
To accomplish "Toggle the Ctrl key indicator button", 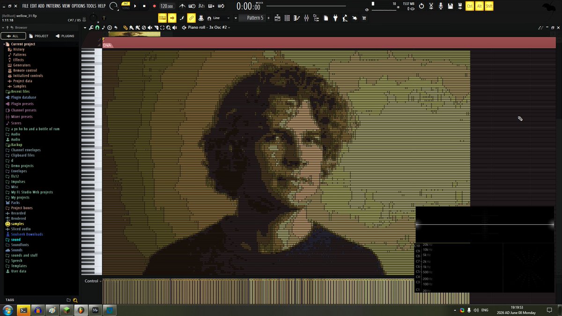I will click(x=470, y=6).
